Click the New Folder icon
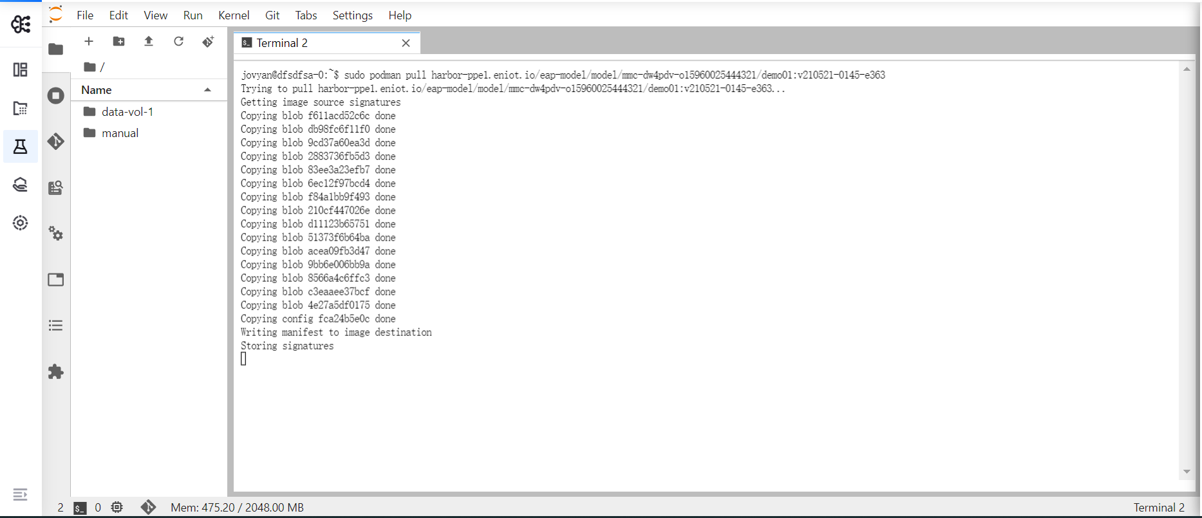The height and width of the screenshot is (518, 1202). tap(119, 41)
